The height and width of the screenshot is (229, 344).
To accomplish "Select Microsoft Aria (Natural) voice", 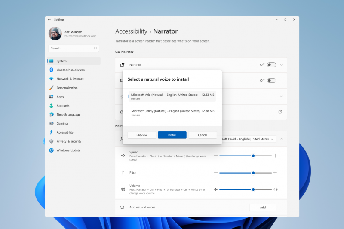I will [172, 96].
